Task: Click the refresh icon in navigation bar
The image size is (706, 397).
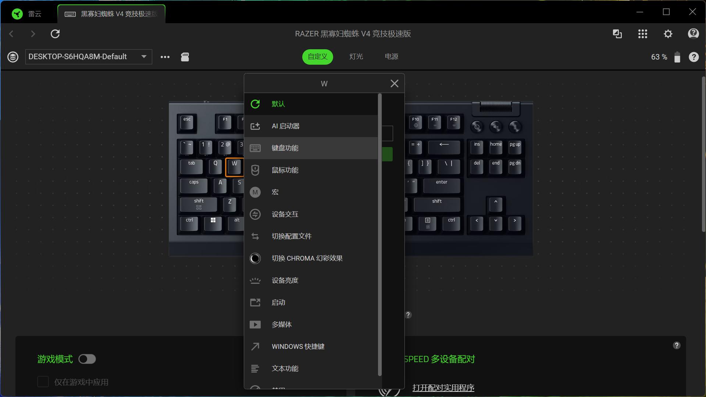Action: (x=55, y=34)
